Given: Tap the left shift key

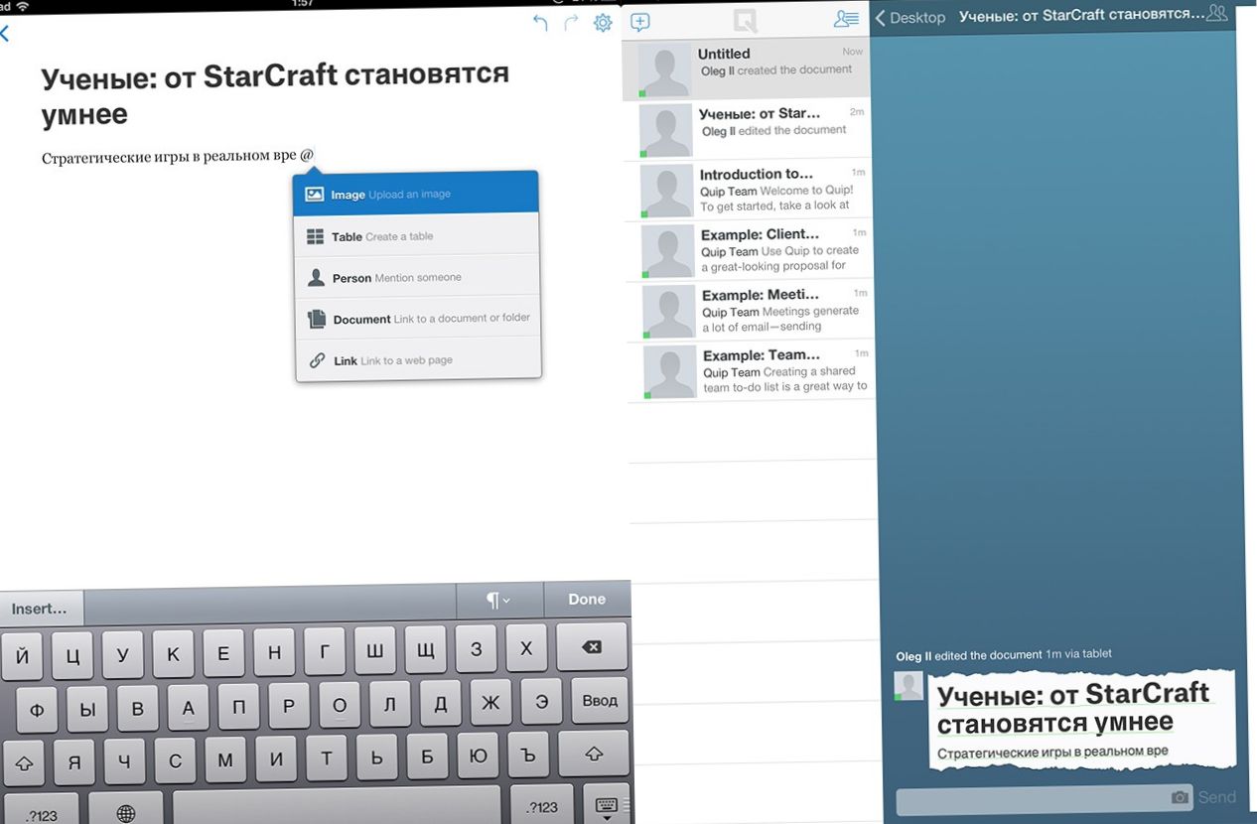Looking at the screenshot, I should 24,764.
